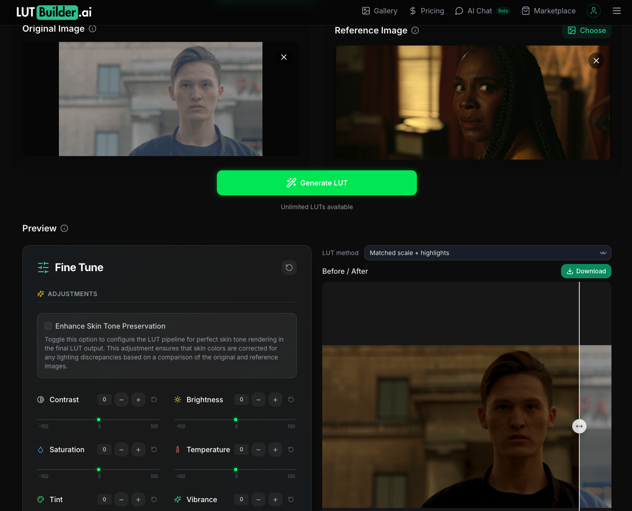Decrease Vibrance with minus button

pyautogui.click(x=258, y=499)
